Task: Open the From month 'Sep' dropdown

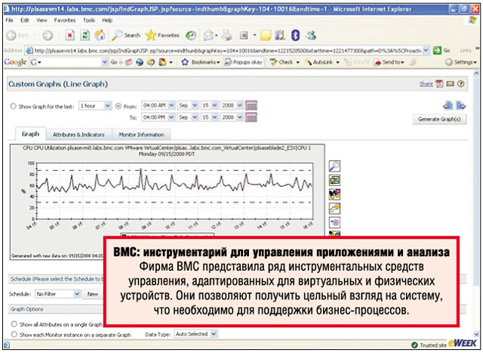Action: (188, 106)
